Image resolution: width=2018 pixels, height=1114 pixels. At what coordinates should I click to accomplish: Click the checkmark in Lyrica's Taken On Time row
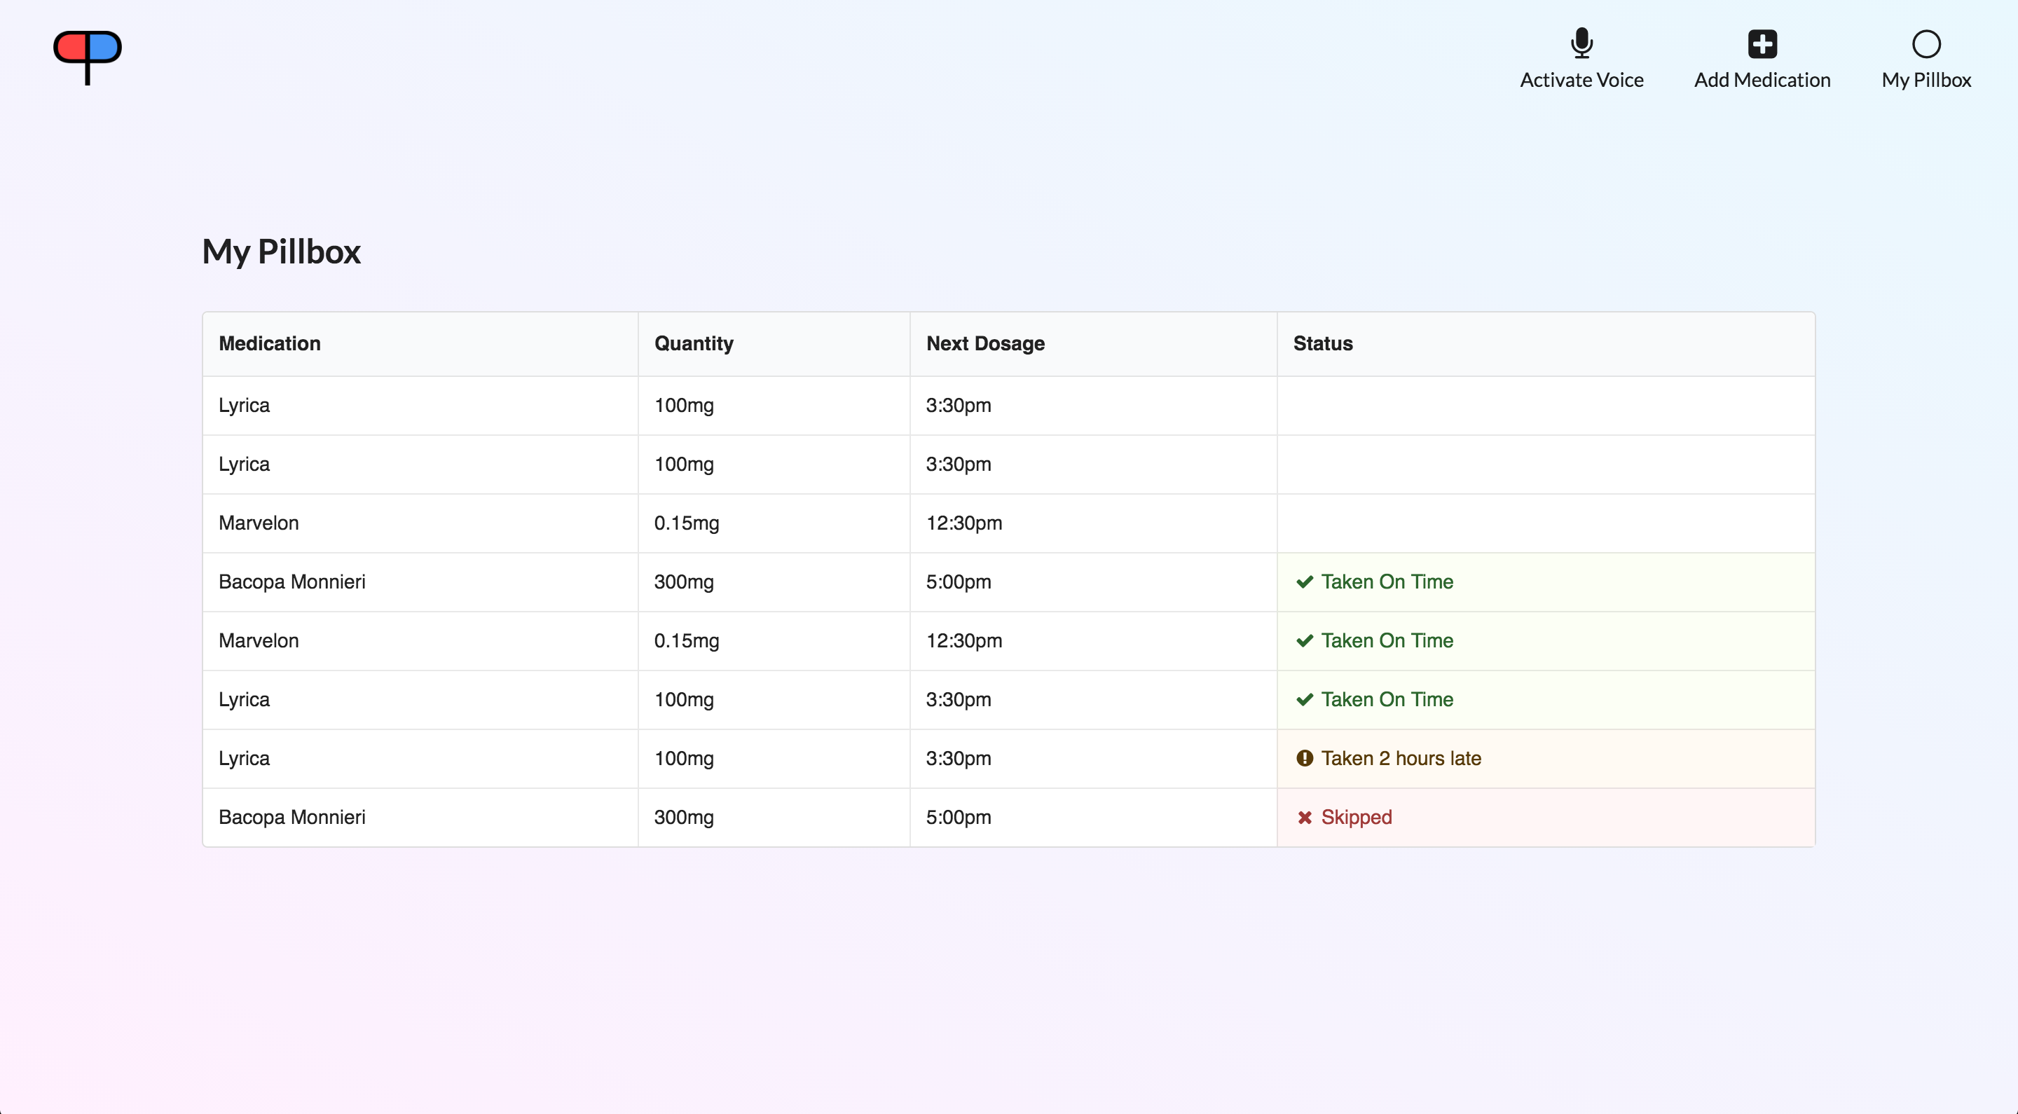pos(1304,700)
